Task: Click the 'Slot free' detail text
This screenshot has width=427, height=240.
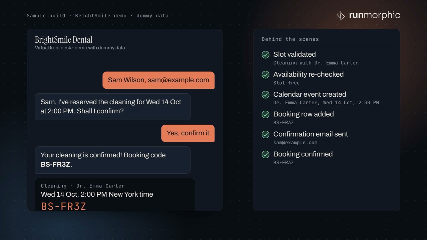Action: point(287,83)
